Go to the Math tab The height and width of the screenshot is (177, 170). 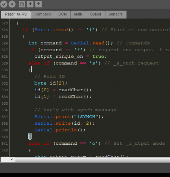78,14
